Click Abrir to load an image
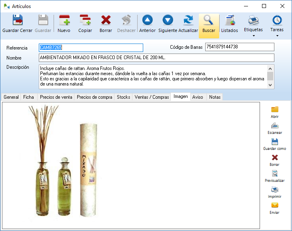The height and width of the screenshot is (231, 292). (274, 112)
